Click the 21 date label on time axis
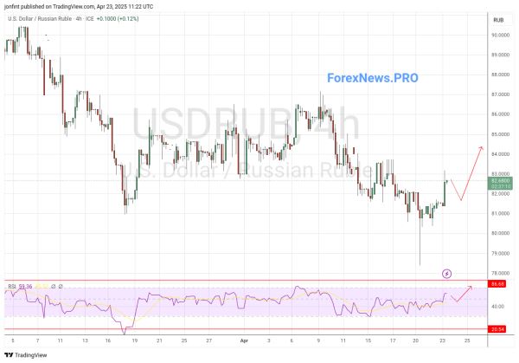The image size is (519, 363). (x=159, y=340)
